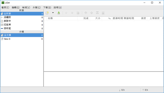
Task: Click the blue bar icon beside 回收區
Action: [2, 28]
